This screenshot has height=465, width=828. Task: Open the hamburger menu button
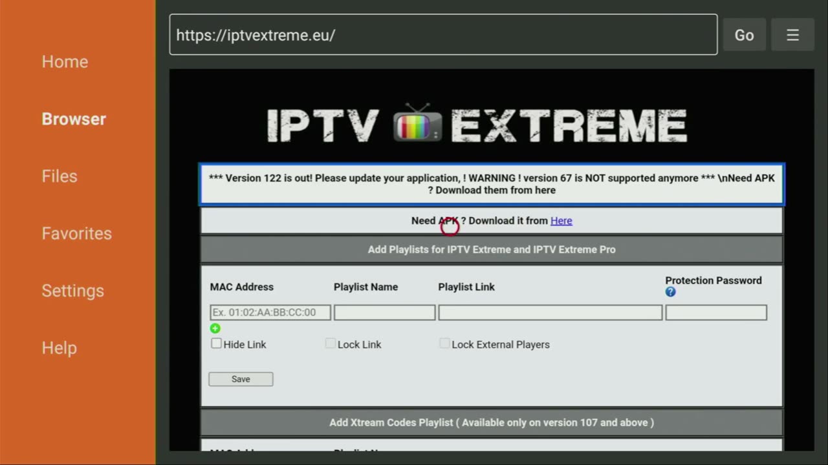coord(792,35)
